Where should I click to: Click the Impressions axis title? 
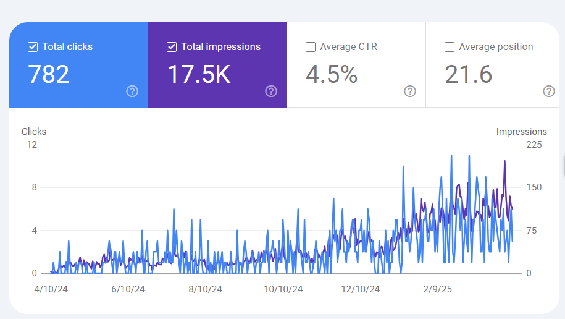pyautogui.click(x=521, y=132)
